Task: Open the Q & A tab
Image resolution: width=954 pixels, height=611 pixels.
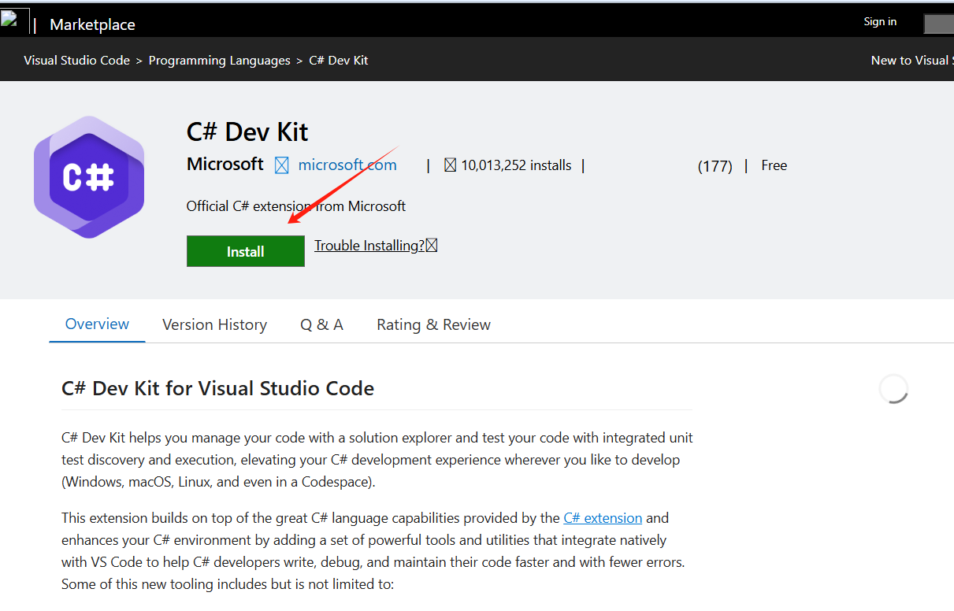Action: [321, 324]
